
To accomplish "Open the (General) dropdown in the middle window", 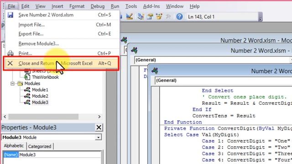I will point(213,60).
